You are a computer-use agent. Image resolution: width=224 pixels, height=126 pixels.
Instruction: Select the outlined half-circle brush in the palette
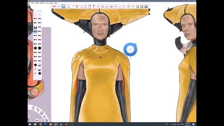point(40,65)
